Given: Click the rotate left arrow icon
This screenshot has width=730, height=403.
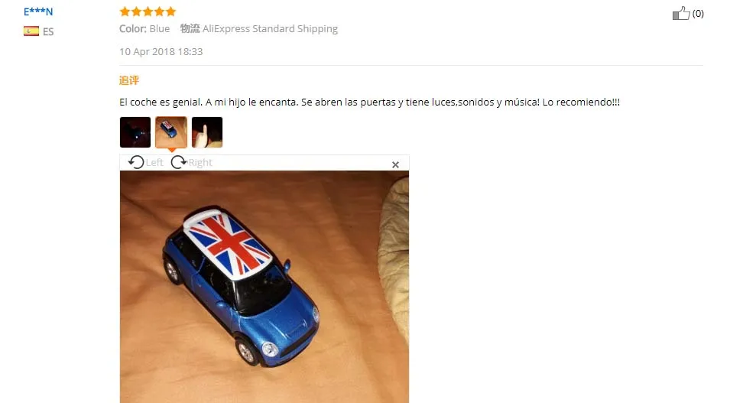Looking at the screenshot, I should [x=136, y=162].
